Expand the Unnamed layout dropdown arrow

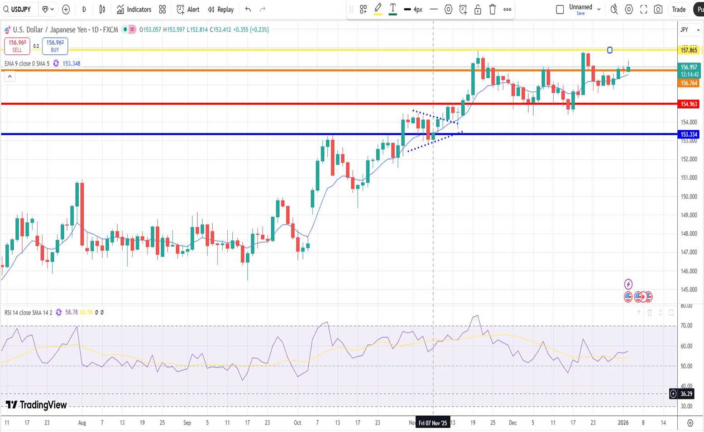[x=599, y=9]
